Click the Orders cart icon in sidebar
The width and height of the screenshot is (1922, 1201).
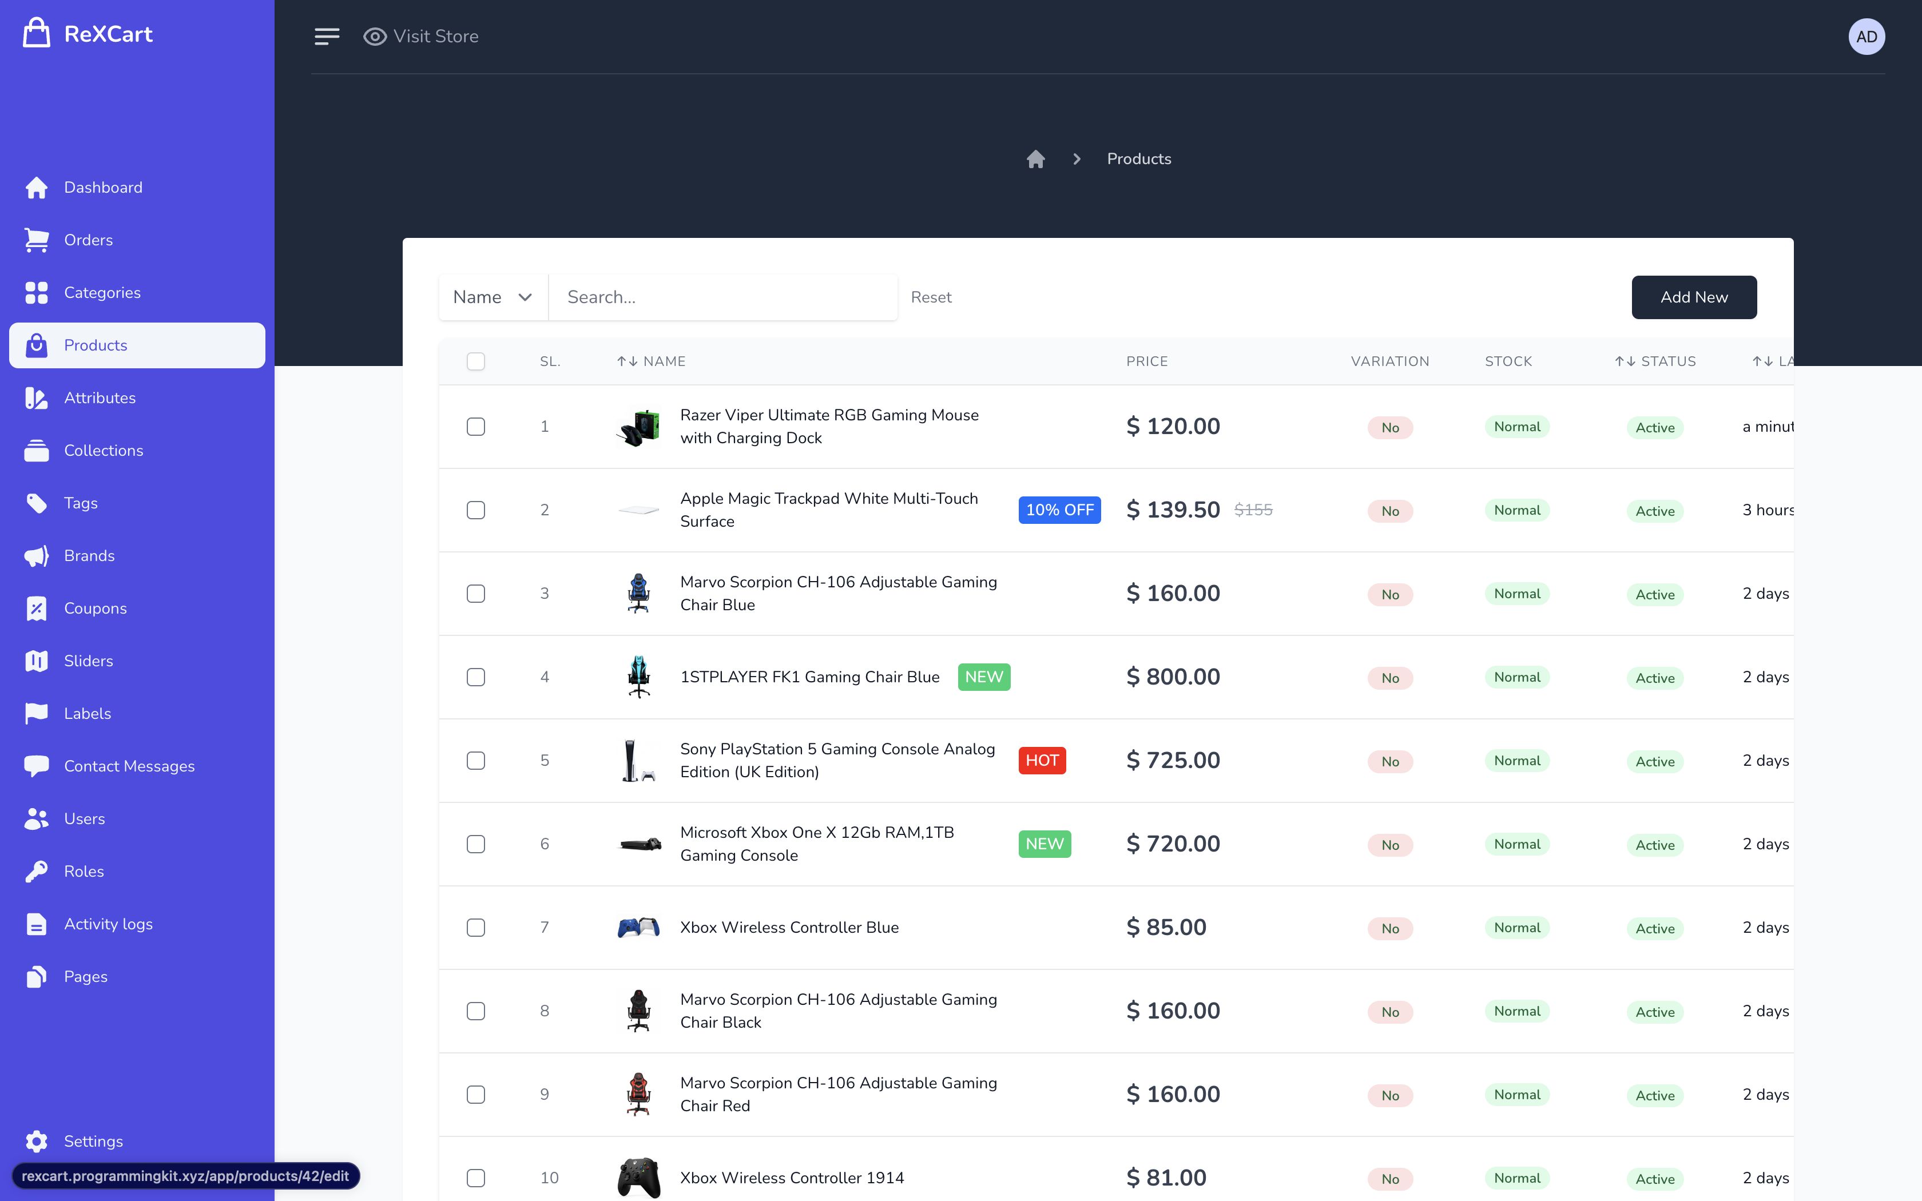coord(37,240)
